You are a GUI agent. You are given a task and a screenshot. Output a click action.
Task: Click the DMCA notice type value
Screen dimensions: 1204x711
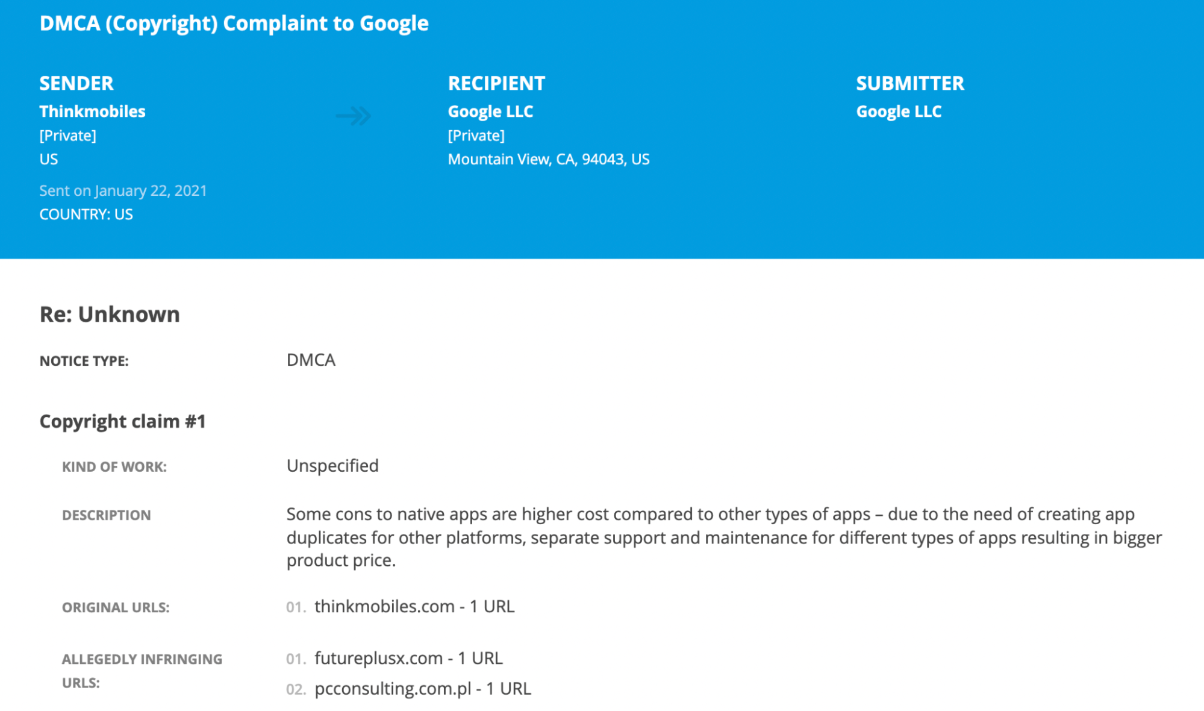(x=311, y=360)
